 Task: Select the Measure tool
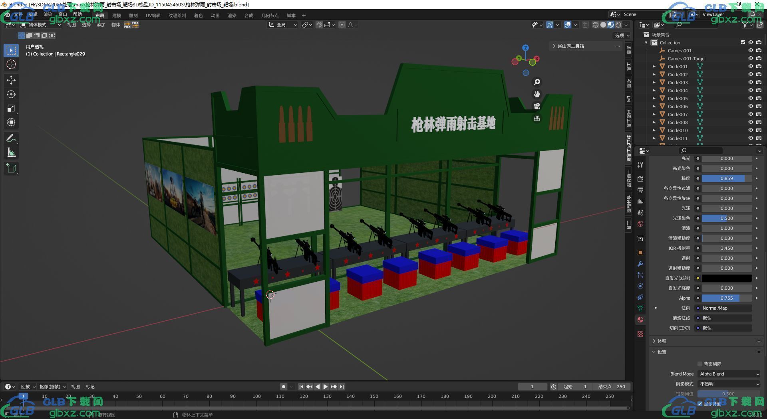tap(11, 152)
